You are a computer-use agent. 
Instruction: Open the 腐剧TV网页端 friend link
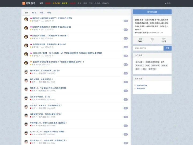pos(142,85)
